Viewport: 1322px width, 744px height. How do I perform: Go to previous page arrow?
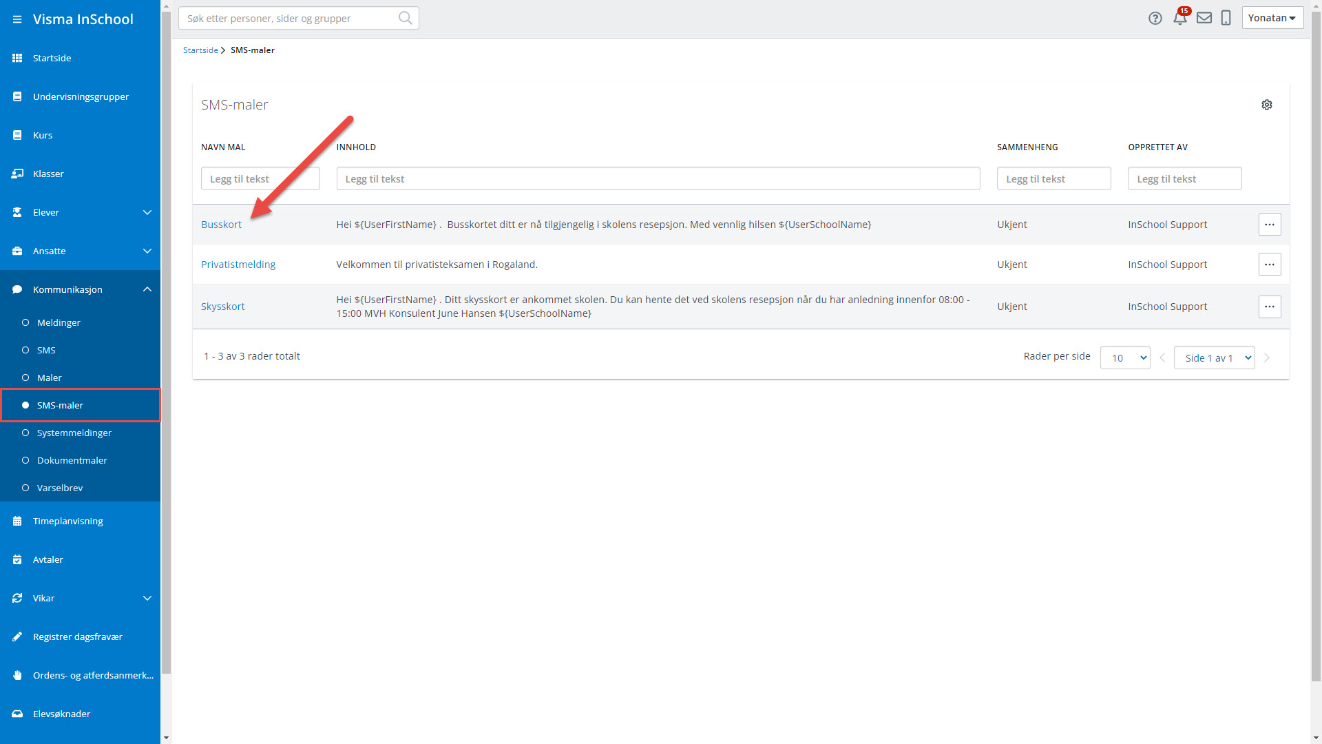coord(1162,358)
